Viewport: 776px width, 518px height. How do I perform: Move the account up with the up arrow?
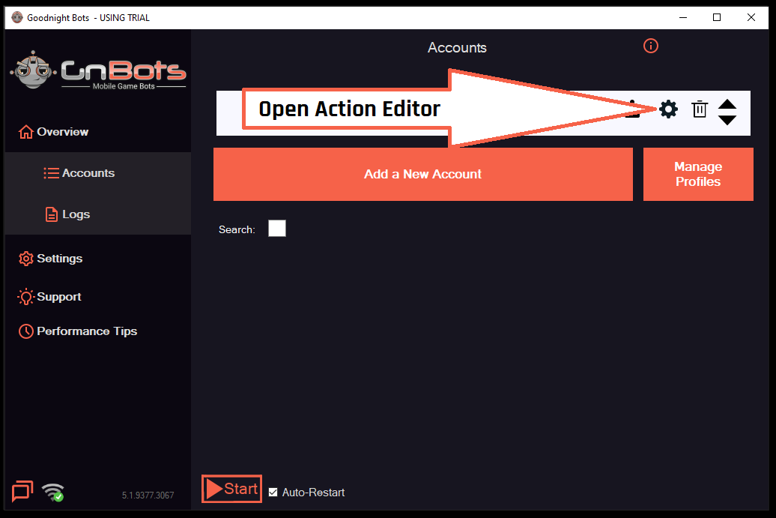point(727,103)
